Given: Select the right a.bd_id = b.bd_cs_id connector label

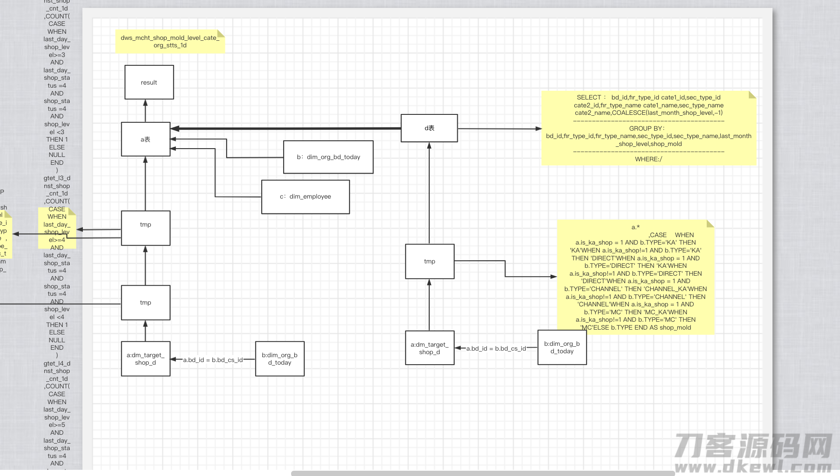Looking at the screenshot, I should pos(496,348).
